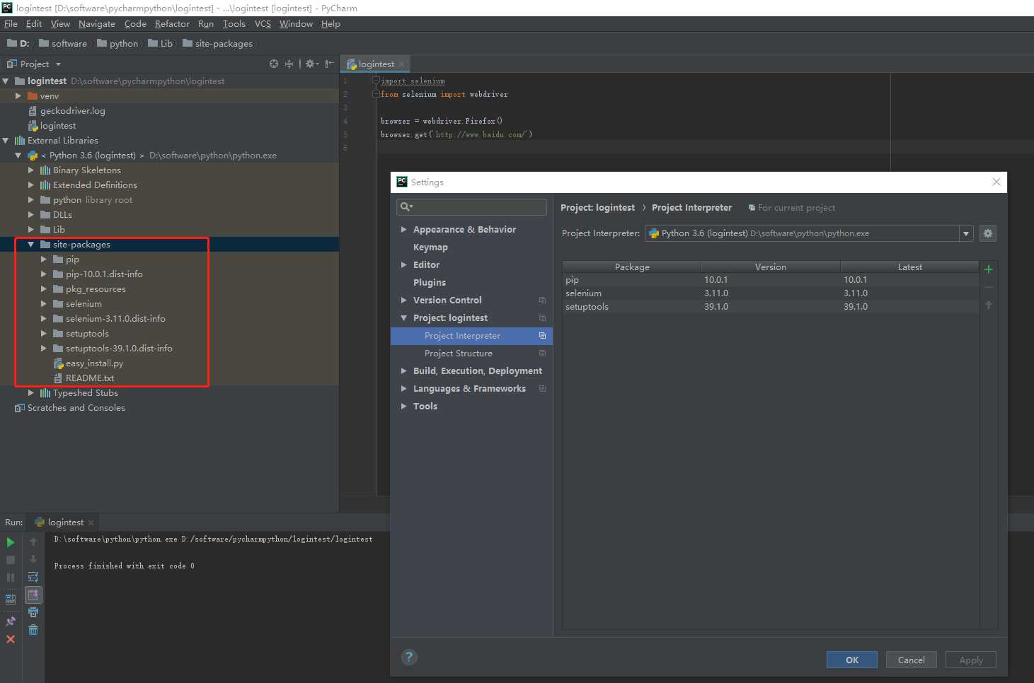This screenshot has height=683, width=1034.
Task: Click the scroll-from-source target icon in Project panel
Action: coord(274,64)
